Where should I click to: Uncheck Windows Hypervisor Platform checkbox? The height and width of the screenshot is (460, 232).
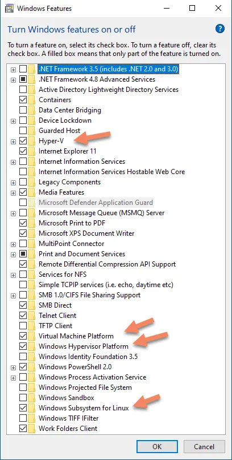tap(23, 346)
